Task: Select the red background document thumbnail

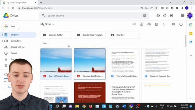Action: tap(90, 92)
